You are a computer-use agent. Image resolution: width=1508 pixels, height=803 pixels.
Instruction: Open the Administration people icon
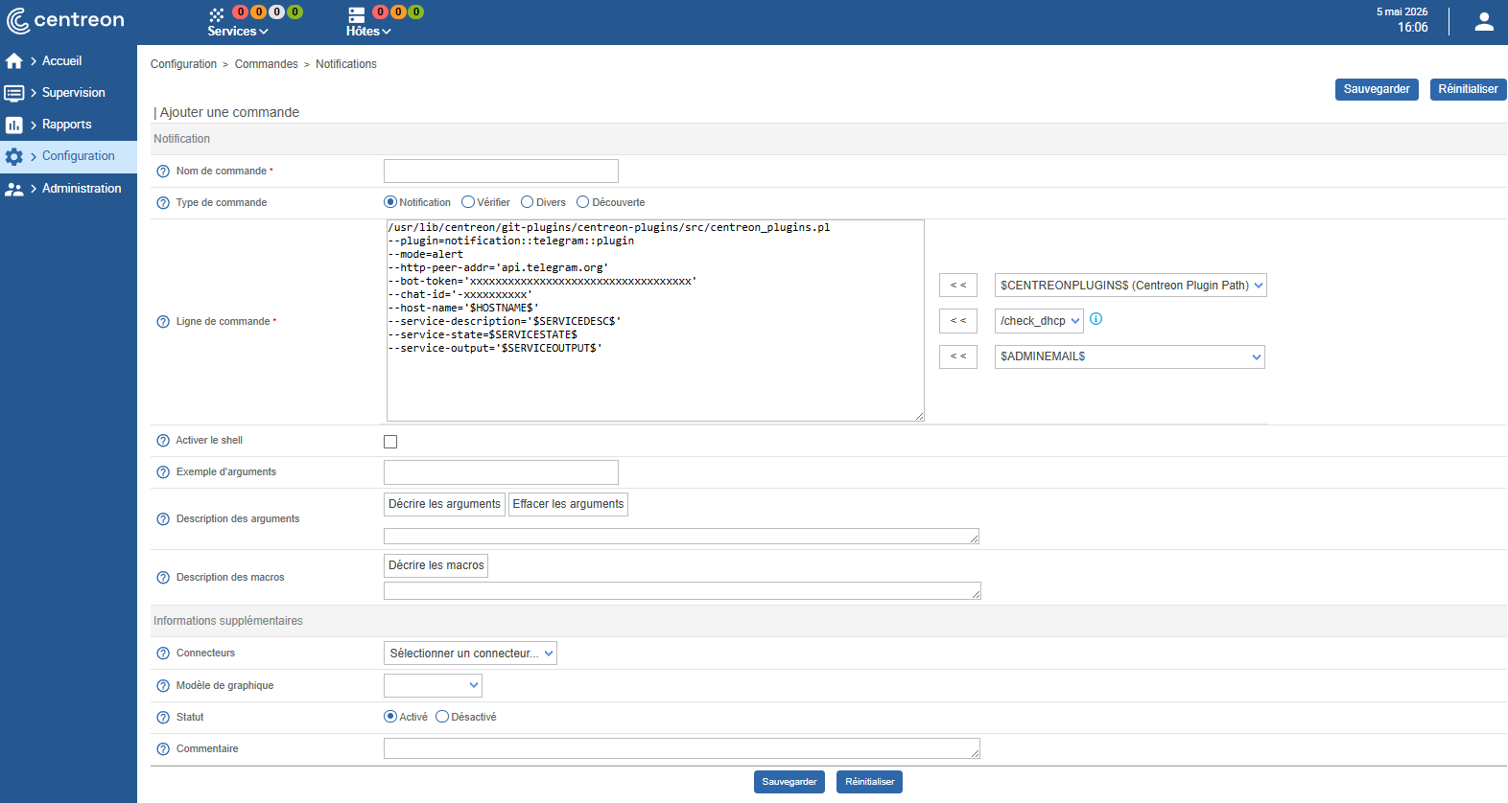(x=13, y=189)
